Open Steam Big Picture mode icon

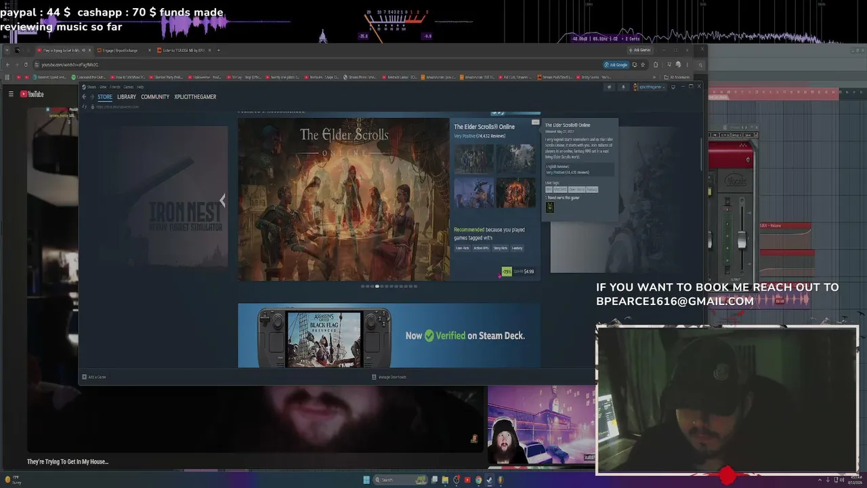(673, 87)
